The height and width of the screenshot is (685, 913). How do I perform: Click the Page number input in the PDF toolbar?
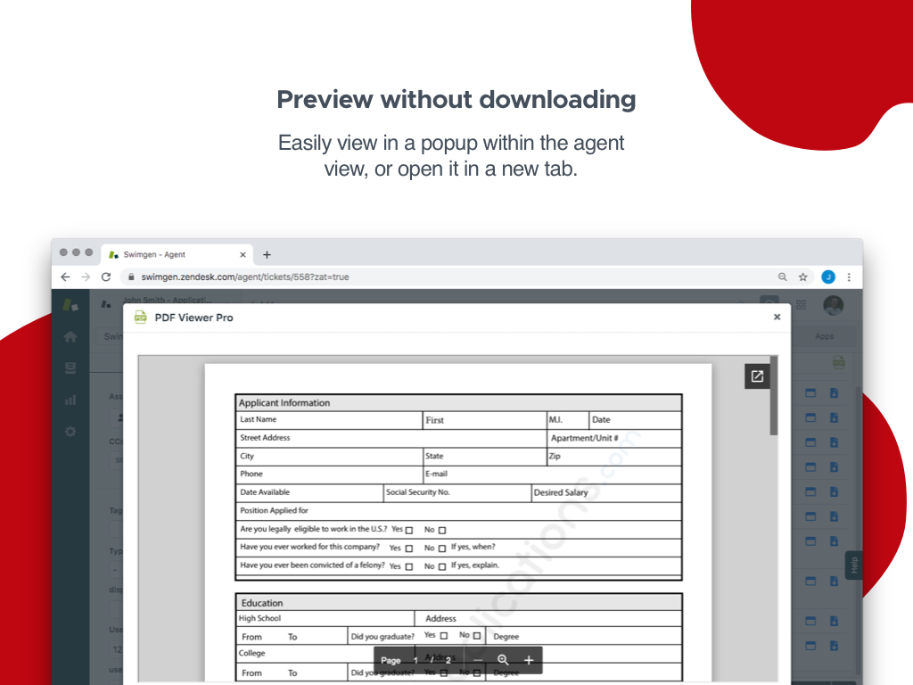pyautogui.click(x=415, y=660)
